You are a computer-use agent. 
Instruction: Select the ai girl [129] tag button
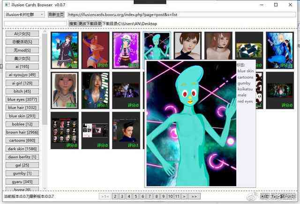pos(22,83)
